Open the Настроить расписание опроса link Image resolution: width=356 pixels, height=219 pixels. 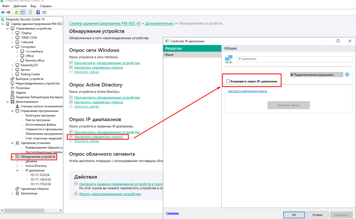(247, 91)
